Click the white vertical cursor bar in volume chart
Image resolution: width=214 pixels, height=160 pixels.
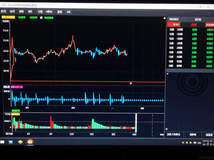tap(136, 123)
